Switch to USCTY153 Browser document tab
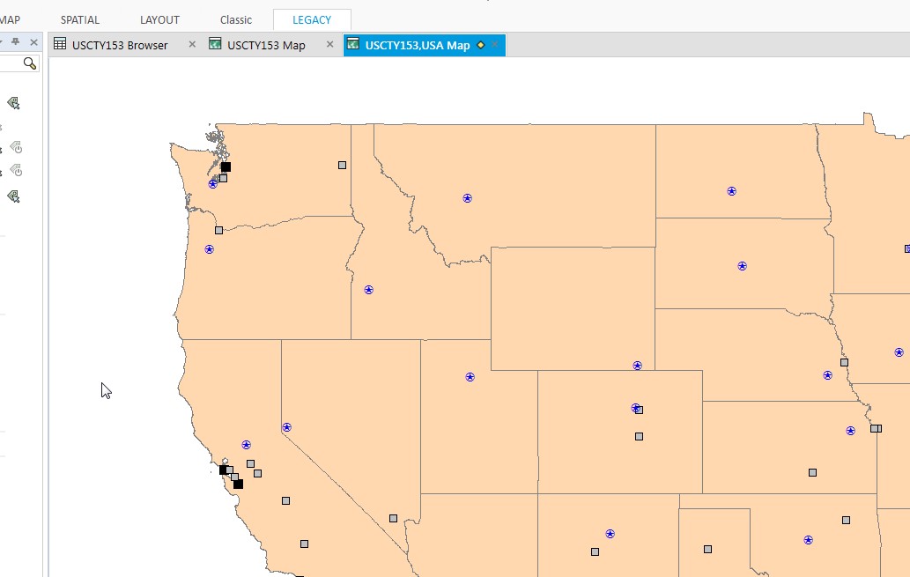Viewport: 910px width, 577px height. (120, 45)
